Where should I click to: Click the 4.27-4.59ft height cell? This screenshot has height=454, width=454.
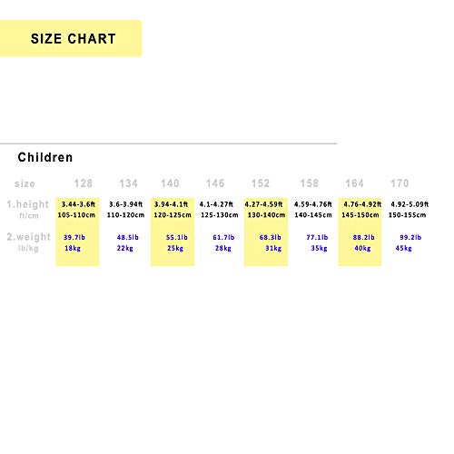tap(263, 204)
